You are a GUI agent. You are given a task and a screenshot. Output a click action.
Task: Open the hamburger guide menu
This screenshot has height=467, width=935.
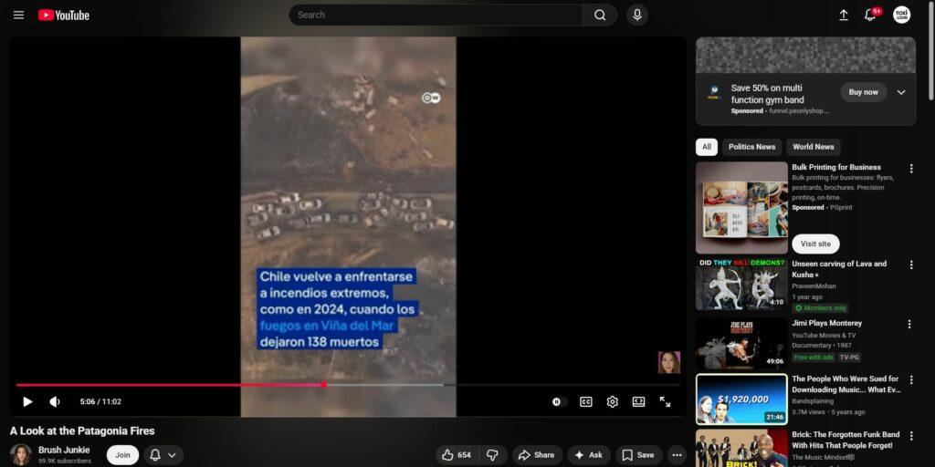[18, 15]
